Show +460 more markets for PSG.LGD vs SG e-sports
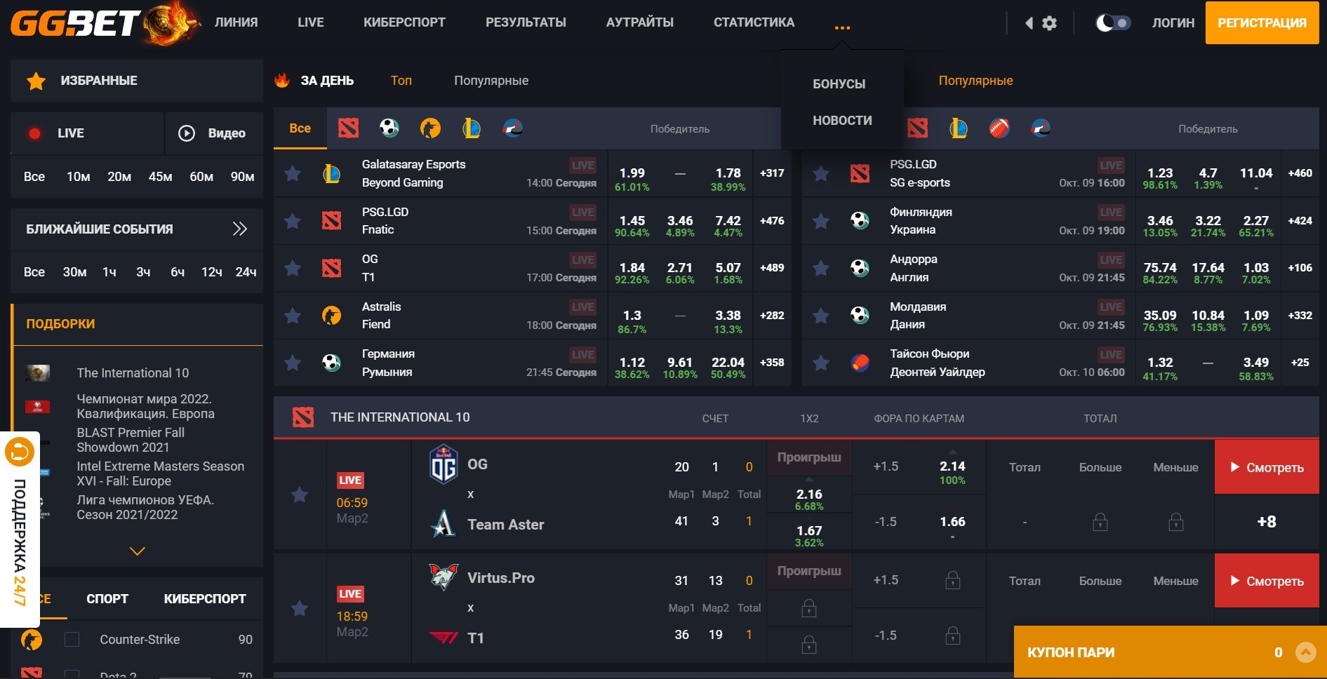Screen dimensions: 1327x679 (1300, 173)
